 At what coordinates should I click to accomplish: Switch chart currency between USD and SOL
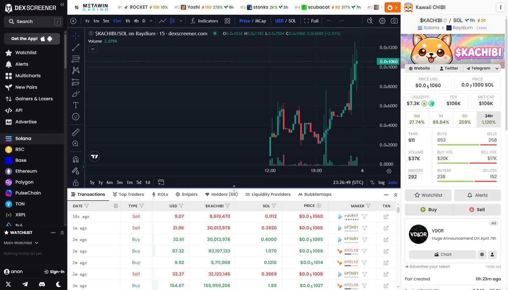click(x=285, y=21)
